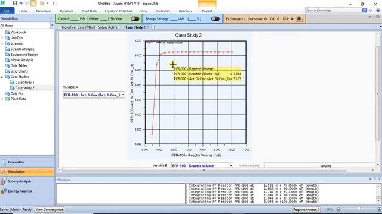382x214 pixels.
Task: Switch to the View ribbon tab
Action: (144, 11)
